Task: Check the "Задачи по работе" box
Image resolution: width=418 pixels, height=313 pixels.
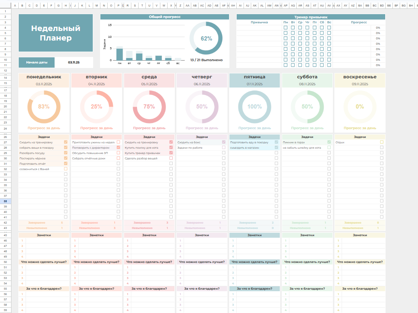Action: pyautogui.click(x=224, y=148)
